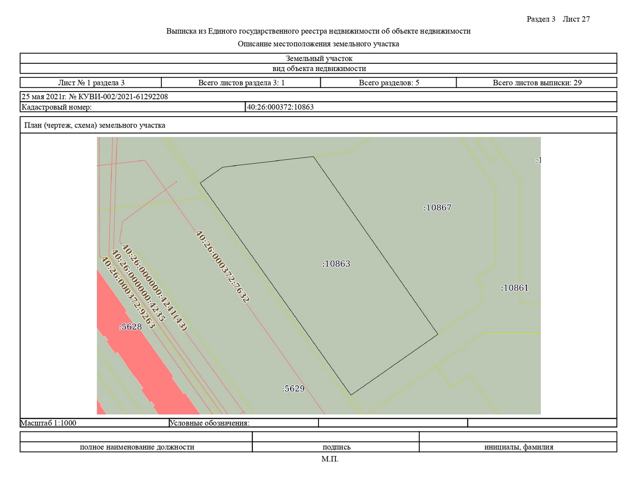Click the cadastral number value 40:26:000372:10863
Screen dimensions: 637x492
[x=280, y=107]
